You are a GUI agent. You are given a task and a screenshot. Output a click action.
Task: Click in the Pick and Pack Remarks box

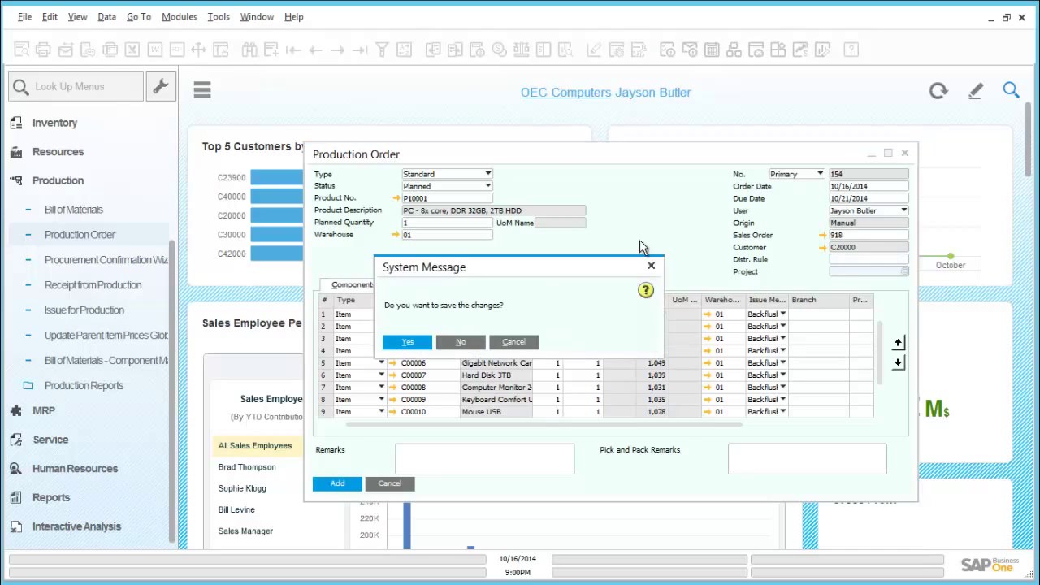tap(807, 459)
